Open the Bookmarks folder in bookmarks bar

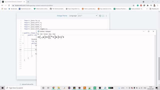[13, 9]
